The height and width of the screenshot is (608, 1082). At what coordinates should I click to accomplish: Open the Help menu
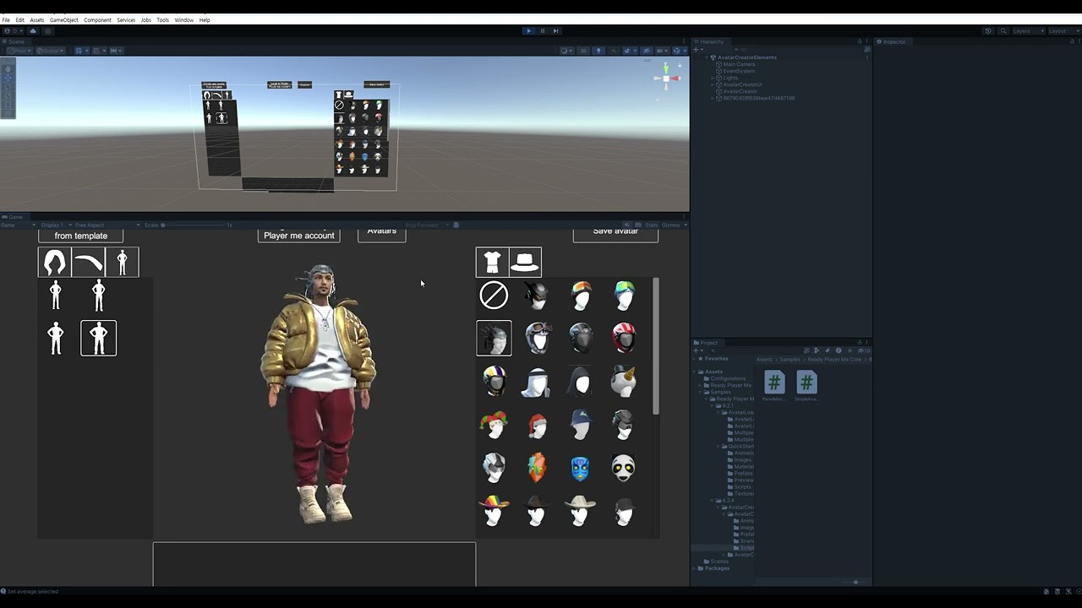pos(205,19)
